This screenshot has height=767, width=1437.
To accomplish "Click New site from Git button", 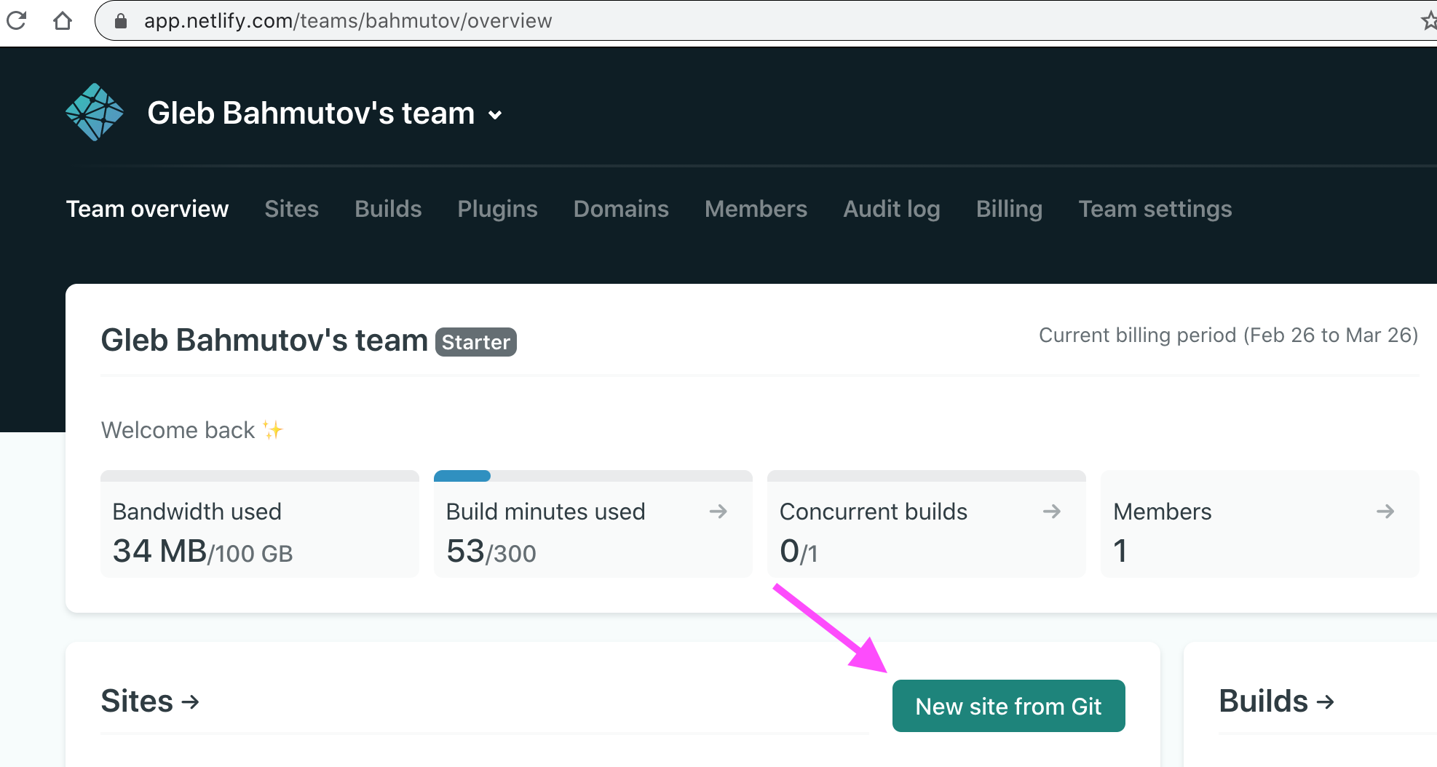I will coord(1008,706).
